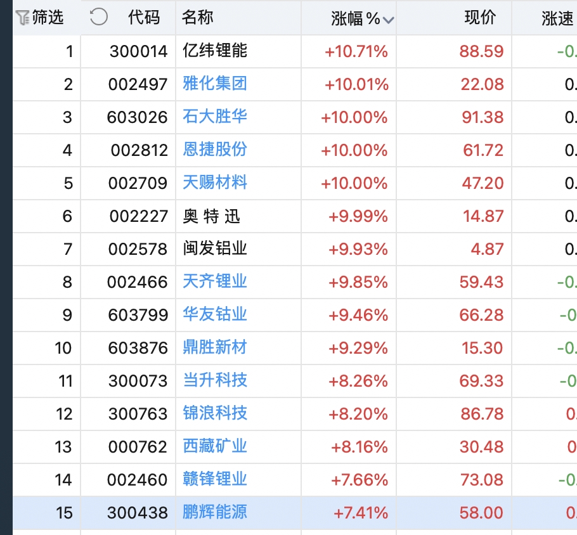Screen dimensions: 577x535
Task: Toggle the 涨幅% sort arrow
Action: click(x=388, y=20)
